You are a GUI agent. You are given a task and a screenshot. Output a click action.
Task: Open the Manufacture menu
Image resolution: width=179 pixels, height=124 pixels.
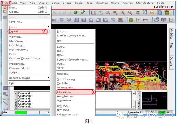pos(145,3)
